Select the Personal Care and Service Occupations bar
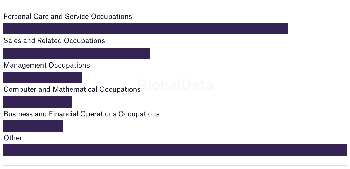The image size is (350, 169). [x=146, y=29]
